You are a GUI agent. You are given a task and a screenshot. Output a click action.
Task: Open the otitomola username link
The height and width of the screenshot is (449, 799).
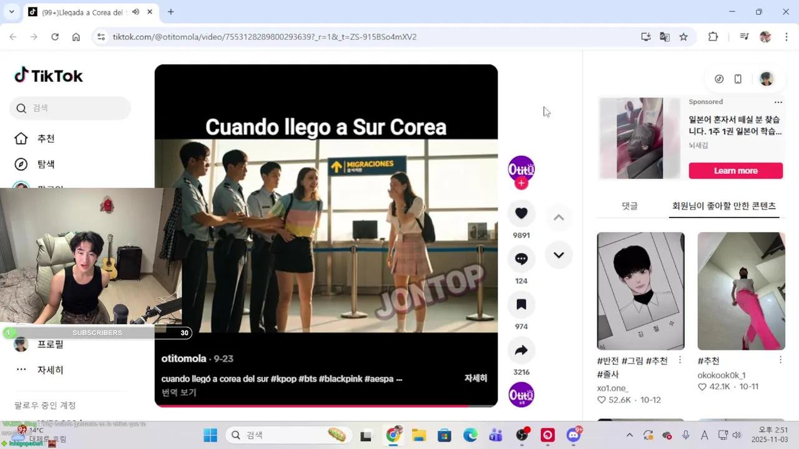(x=184, y=359)
